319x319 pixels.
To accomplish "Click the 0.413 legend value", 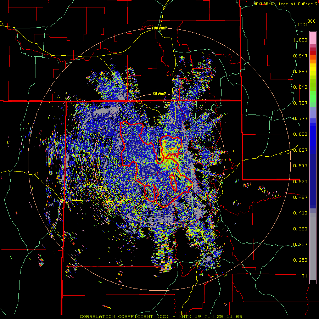I will click(300, 213).
